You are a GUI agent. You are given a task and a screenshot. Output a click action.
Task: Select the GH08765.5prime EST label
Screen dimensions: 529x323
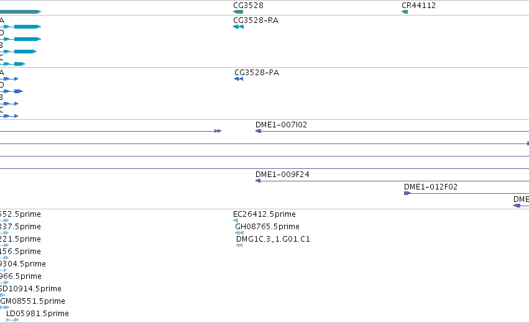tap(267, 227)
